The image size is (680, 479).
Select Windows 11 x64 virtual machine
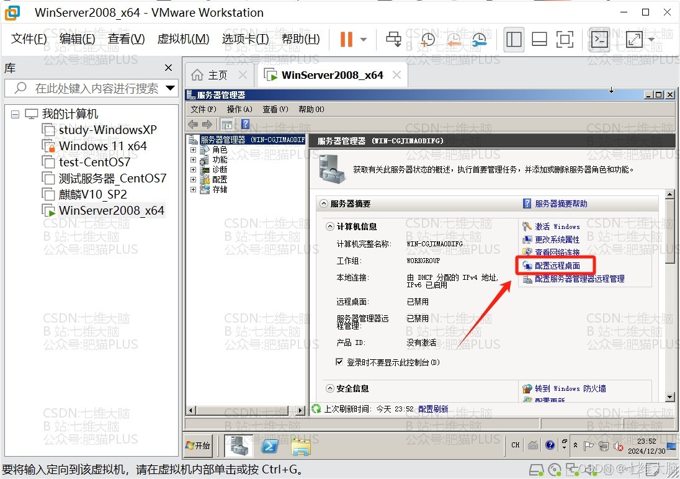(103, 146)
